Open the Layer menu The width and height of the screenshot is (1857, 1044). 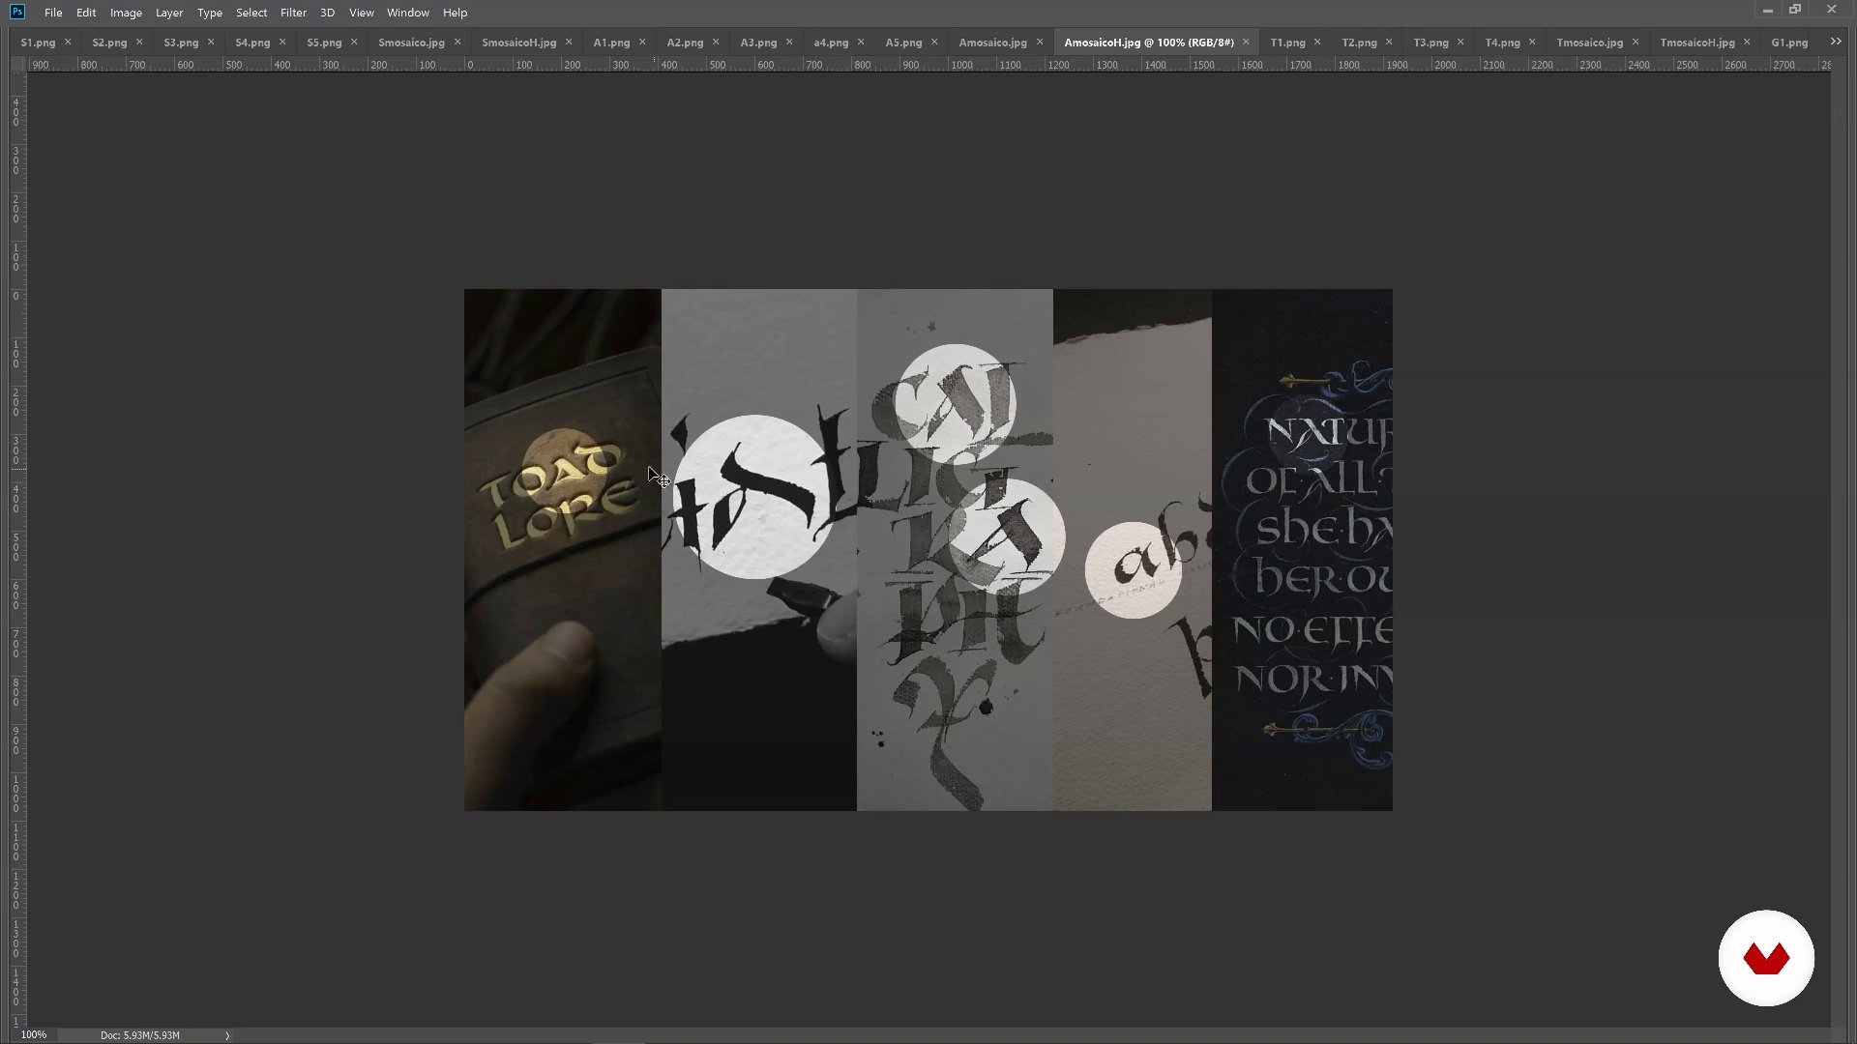pyautogui.click(x=169, y=13)
